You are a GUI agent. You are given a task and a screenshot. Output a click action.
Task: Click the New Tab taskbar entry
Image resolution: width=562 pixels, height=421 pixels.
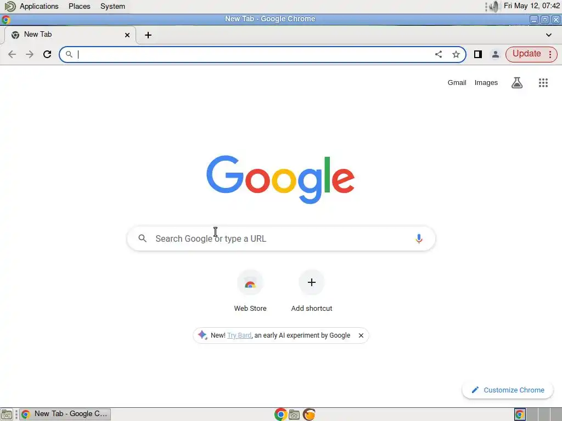point(65,414)
